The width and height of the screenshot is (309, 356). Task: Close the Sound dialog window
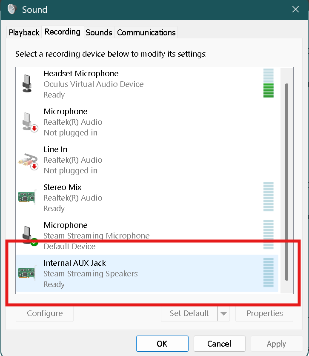(x=295, y=9)
